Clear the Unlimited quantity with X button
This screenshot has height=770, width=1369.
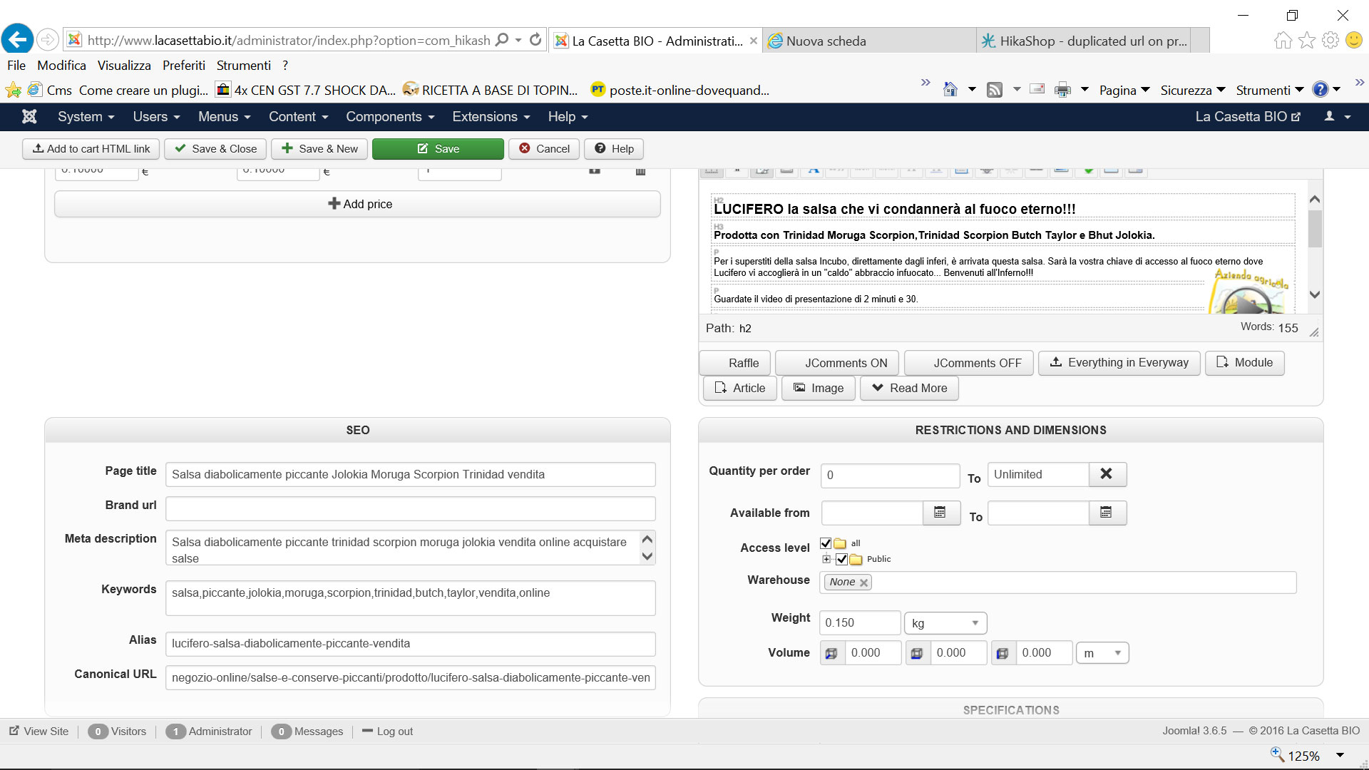(1106, 474)
